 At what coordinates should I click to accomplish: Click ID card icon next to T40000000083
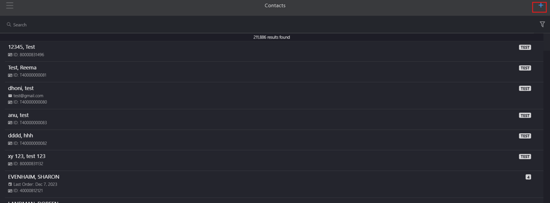click(10, 122)
